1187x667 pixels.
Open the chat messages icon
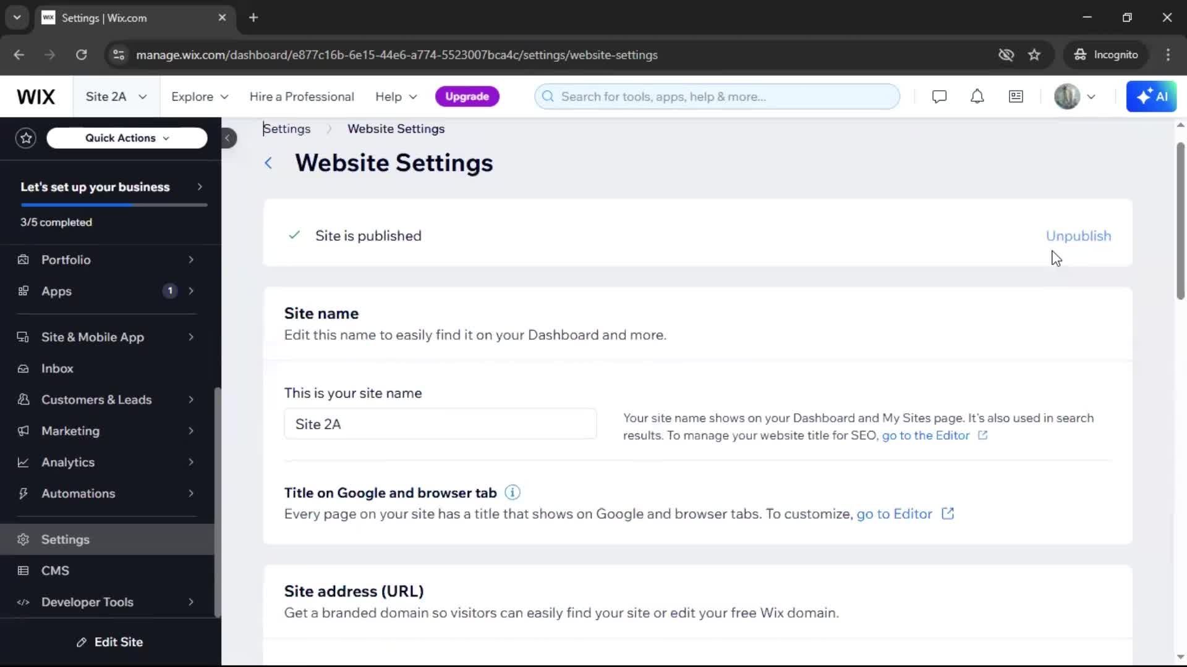coord(939,96)
